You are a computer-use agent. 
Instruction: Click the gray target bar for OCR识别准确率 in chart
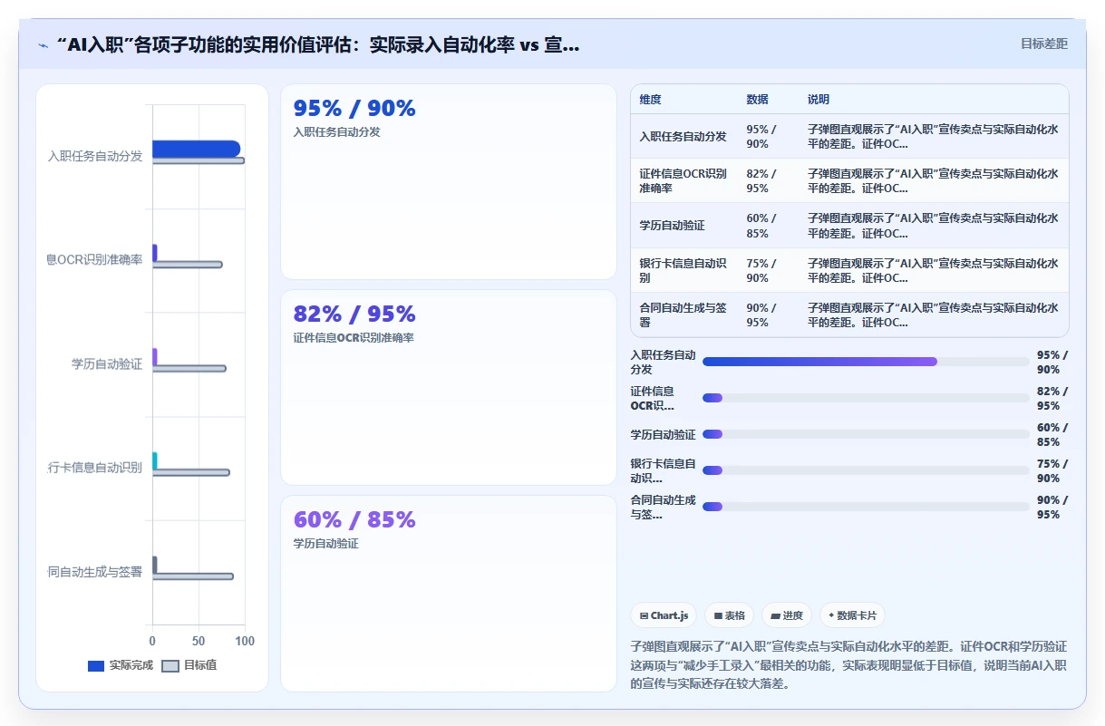pos(187,265)
